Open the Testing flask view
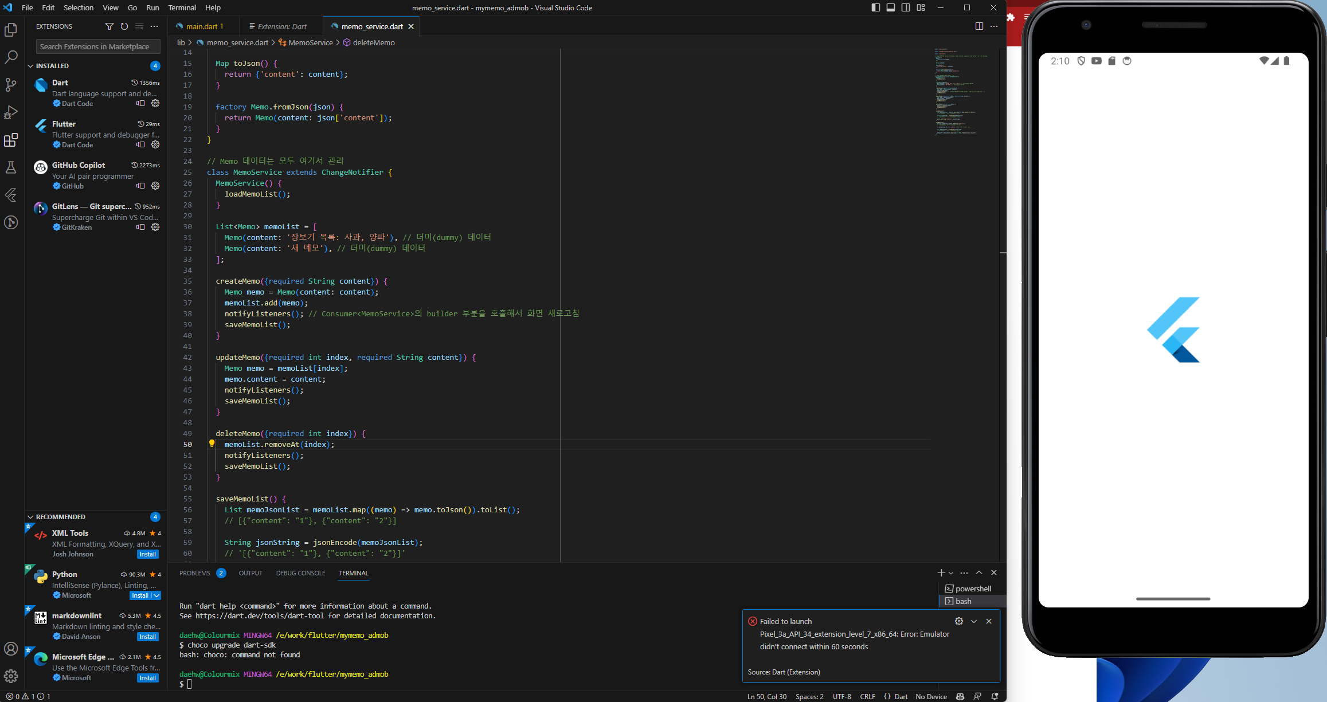Screen dimensions: 1327x702 tap(11, 167)
